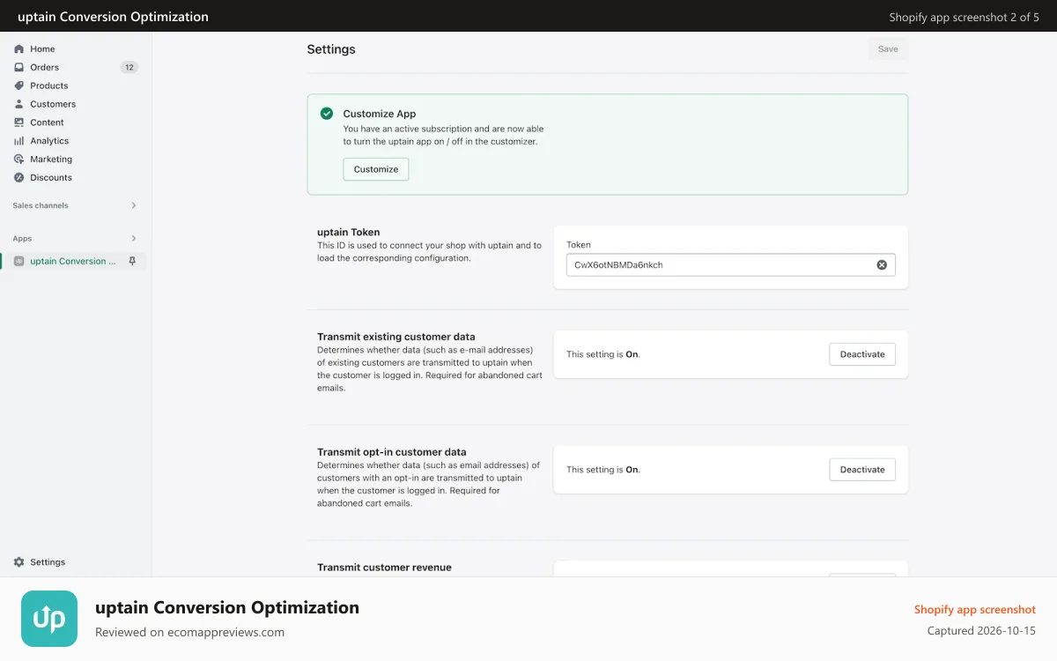The width and height of the screenshot is (1057, 661).
Task: Click the Orders inbox icon
Action: [x=19, y=67]
